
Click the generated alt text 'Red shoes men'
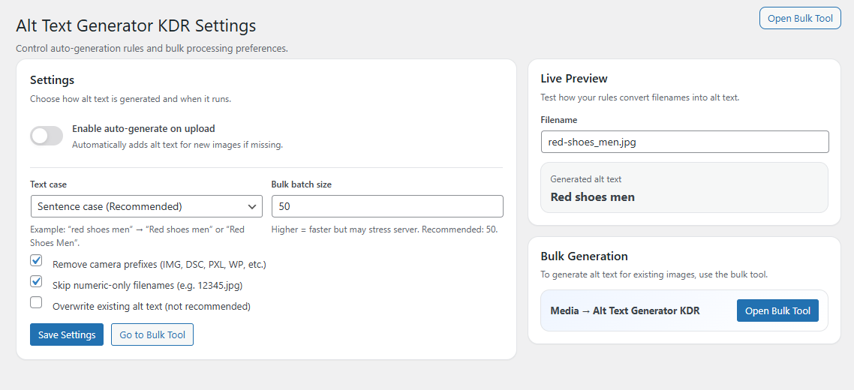(x=592, y=197)
